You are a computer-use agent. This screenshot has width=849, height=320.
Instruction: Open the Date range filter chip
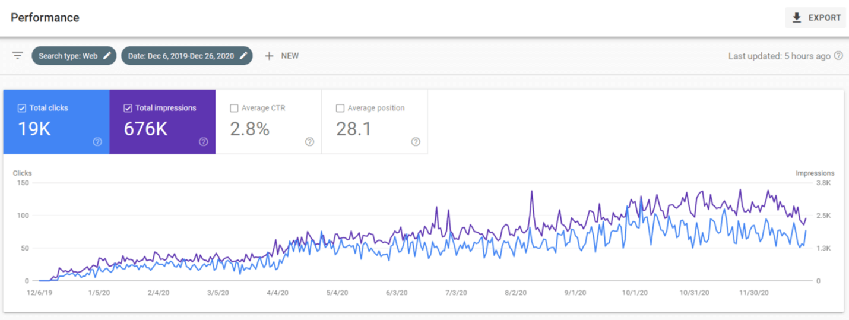pyautogui.click(x=179, y=56)
